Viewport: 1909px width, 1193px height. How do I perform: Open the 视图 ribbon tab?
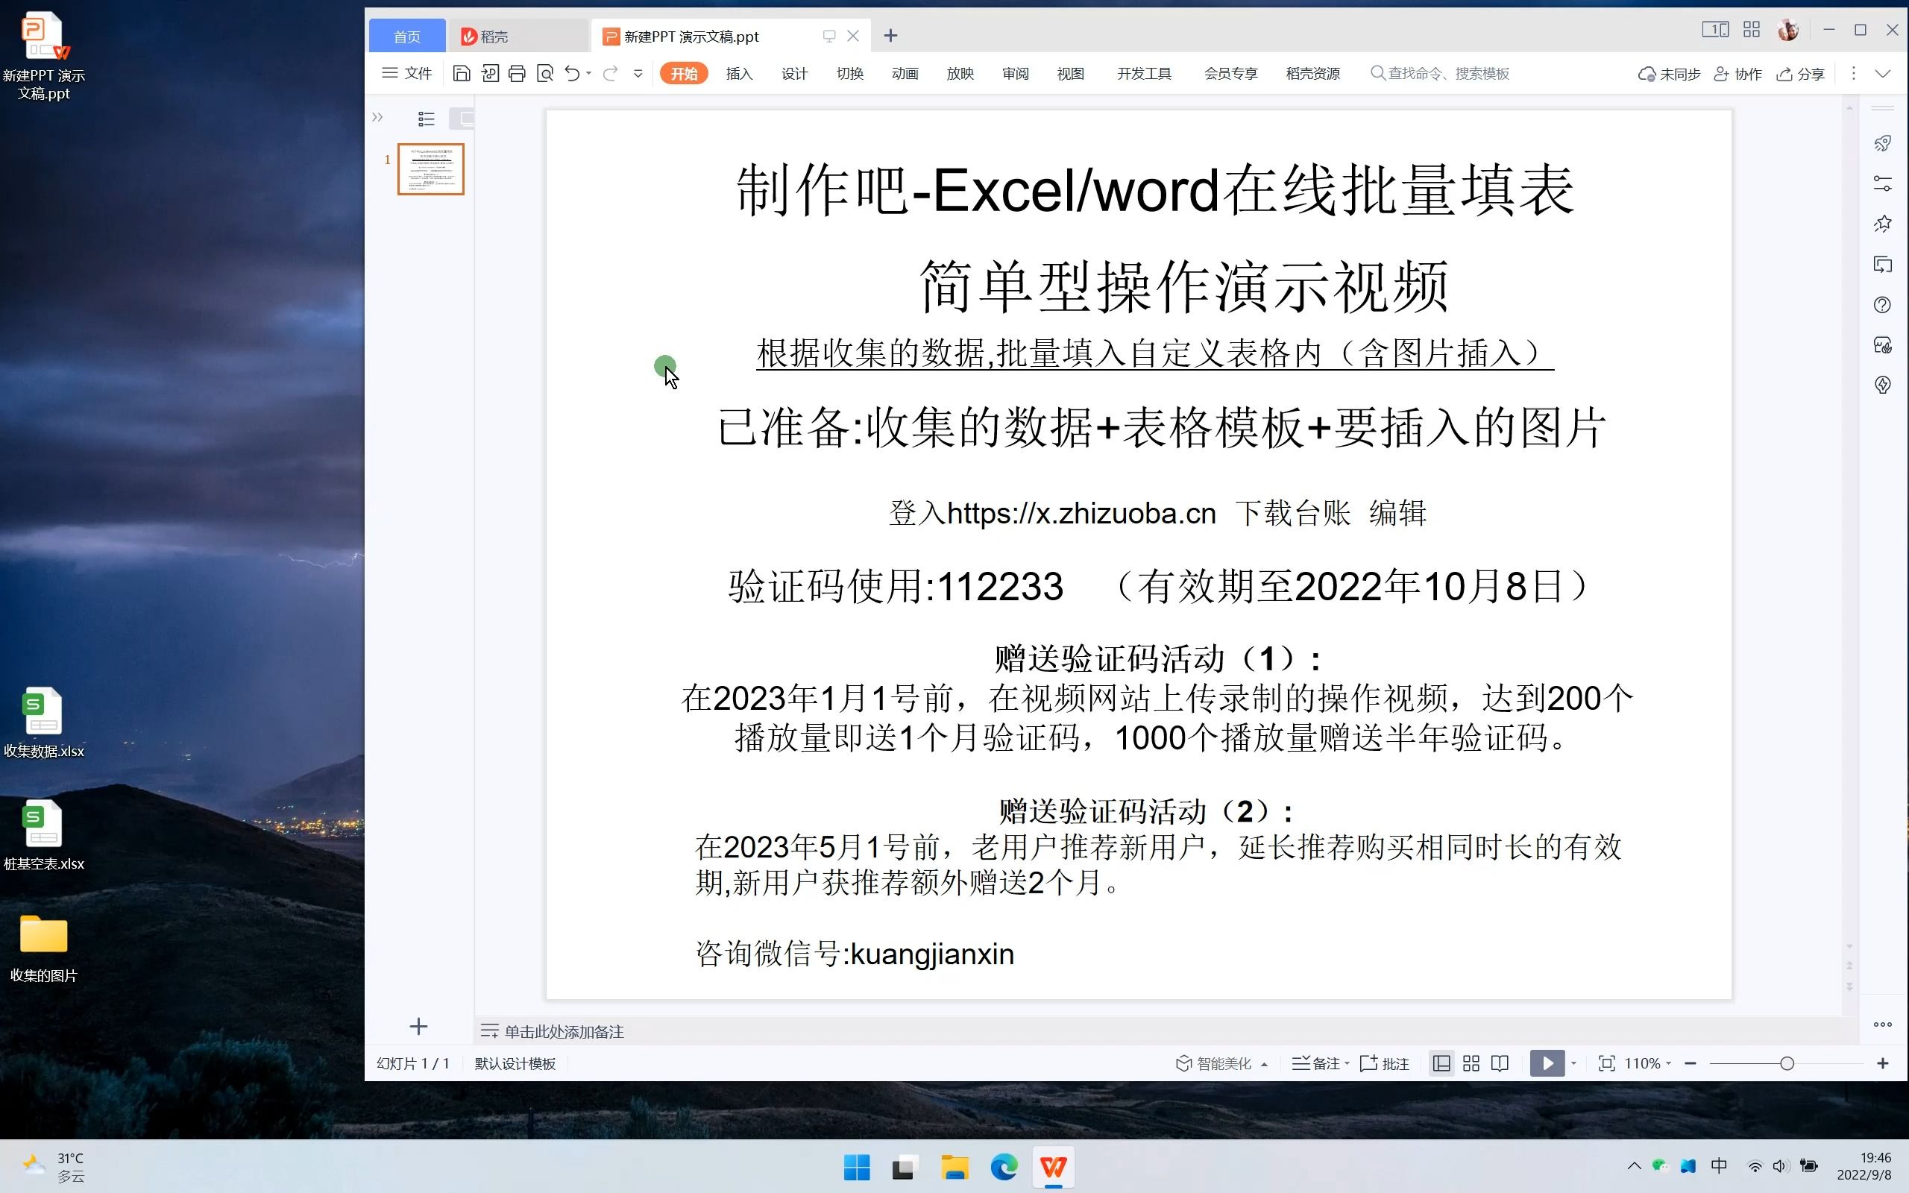[x=1071, y=73]
